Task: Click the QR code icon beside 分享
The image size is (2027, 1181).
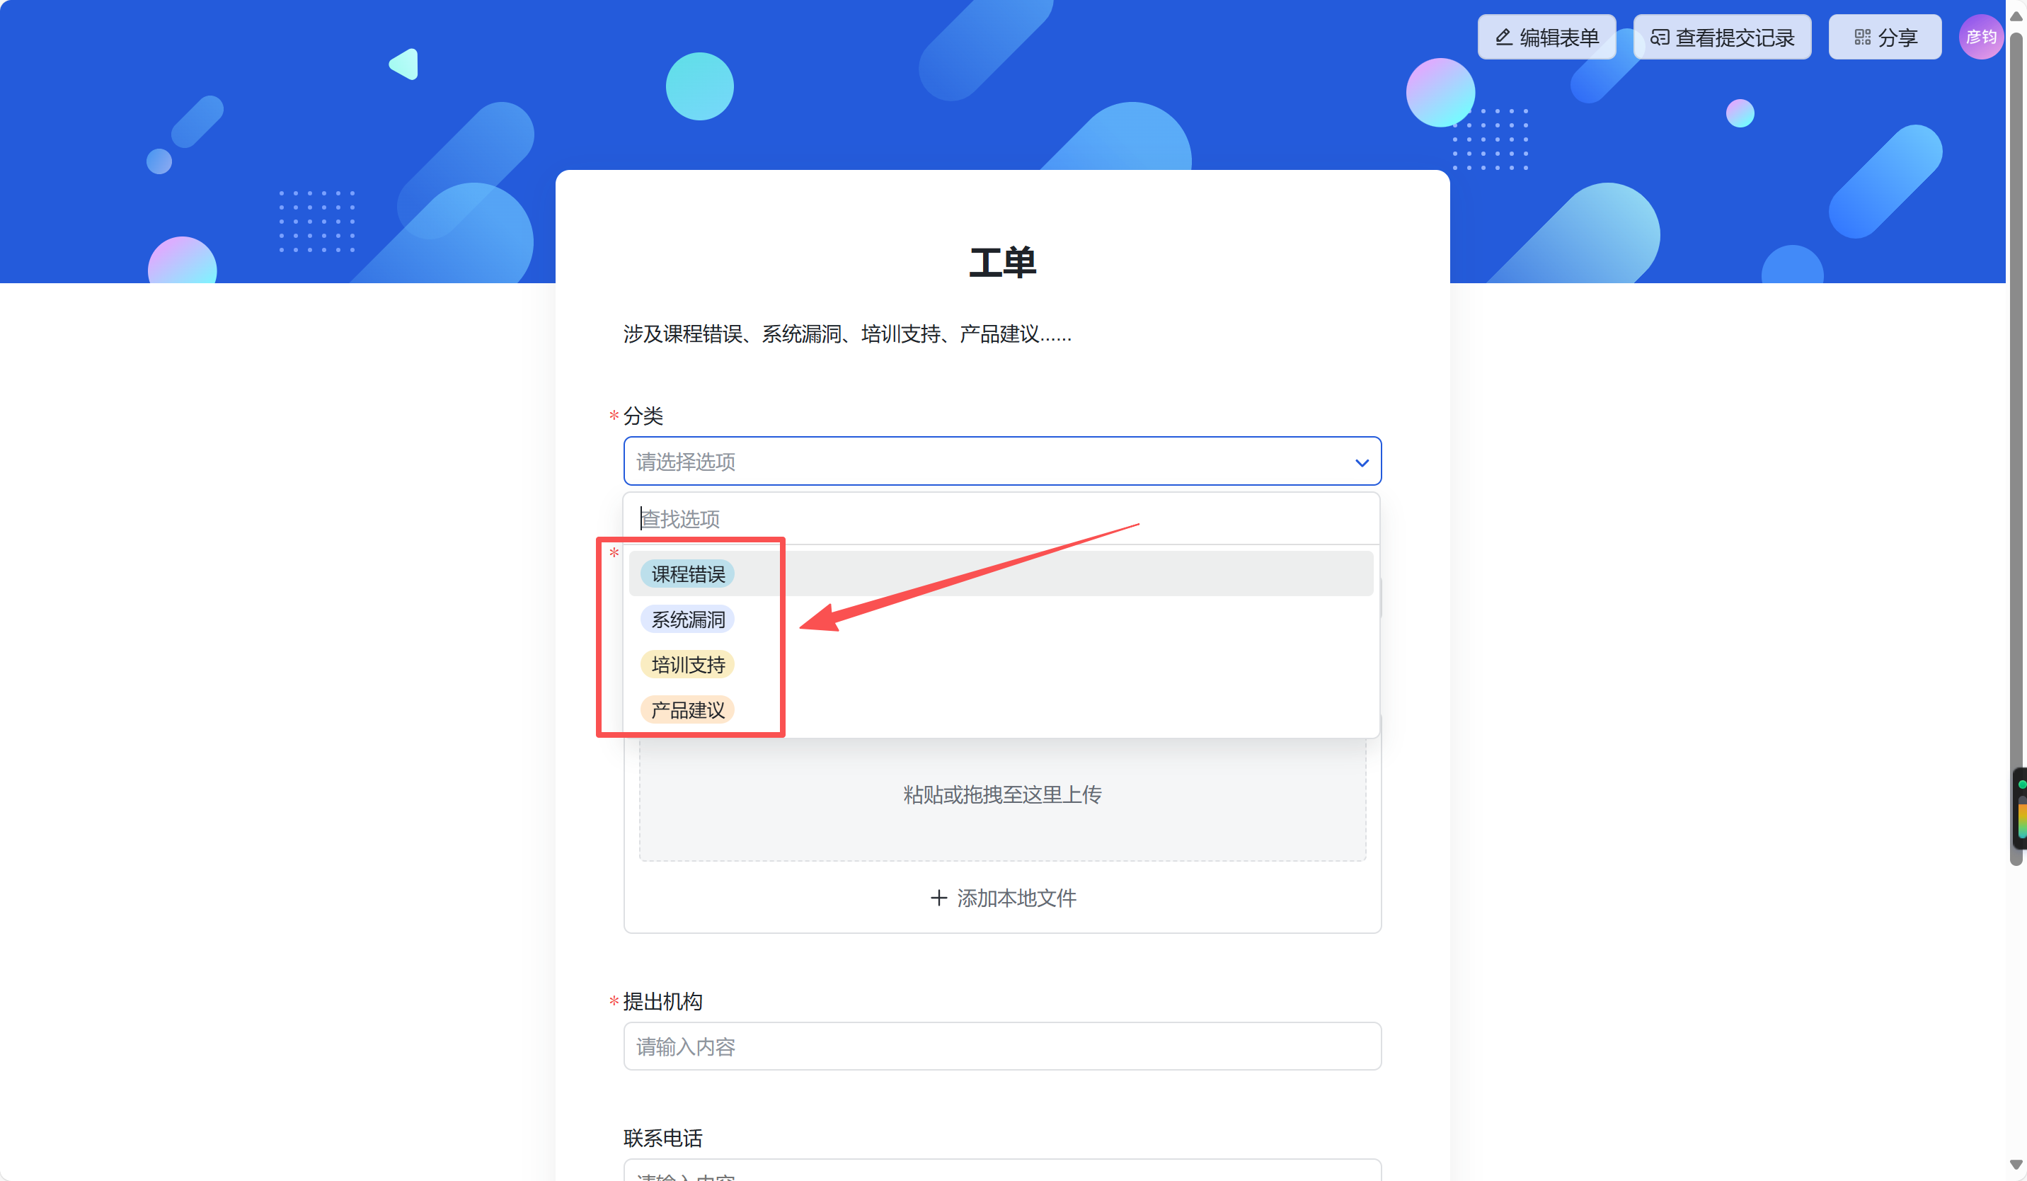Action: point(1862,37)
